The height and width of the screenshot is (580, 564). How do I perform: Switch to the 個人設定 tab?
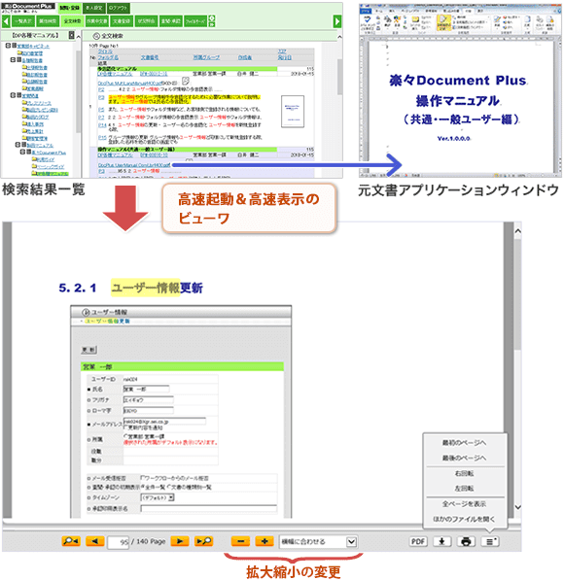click(93, 8)
